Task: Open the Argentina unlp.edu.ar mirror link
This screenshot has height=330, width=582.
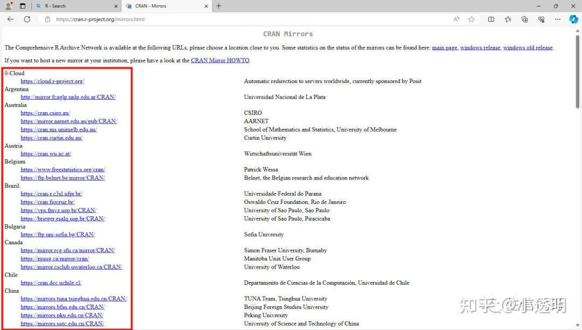Action: coord(68,97)
